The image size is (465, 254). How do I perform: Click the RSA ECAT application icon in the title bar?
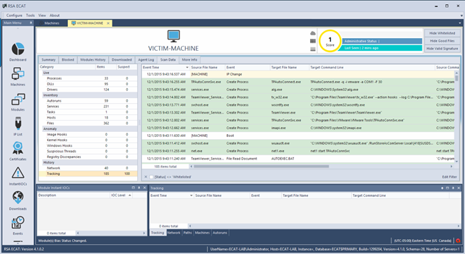click(4, 6)
